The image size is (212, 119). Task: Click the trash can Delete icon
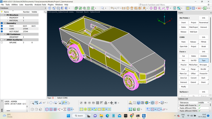[x=132, y=8]
